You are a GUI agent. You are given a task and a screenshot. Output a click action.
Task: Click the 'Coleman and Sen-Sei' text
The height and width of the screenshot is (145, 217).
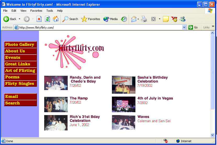[x=154, y=121]
